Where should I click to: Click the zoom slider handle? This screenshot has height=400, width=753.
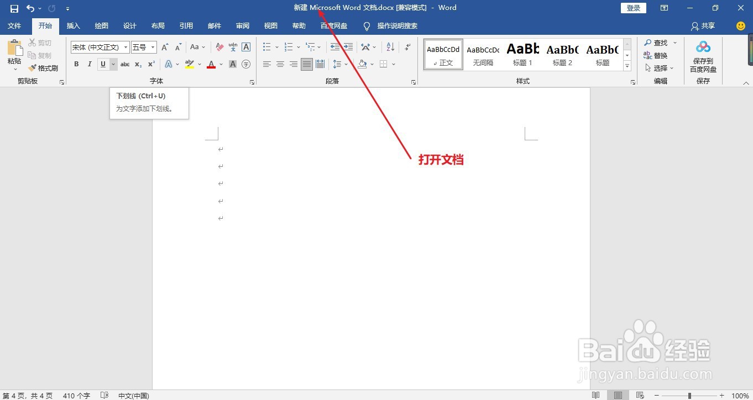coord(689,396)
